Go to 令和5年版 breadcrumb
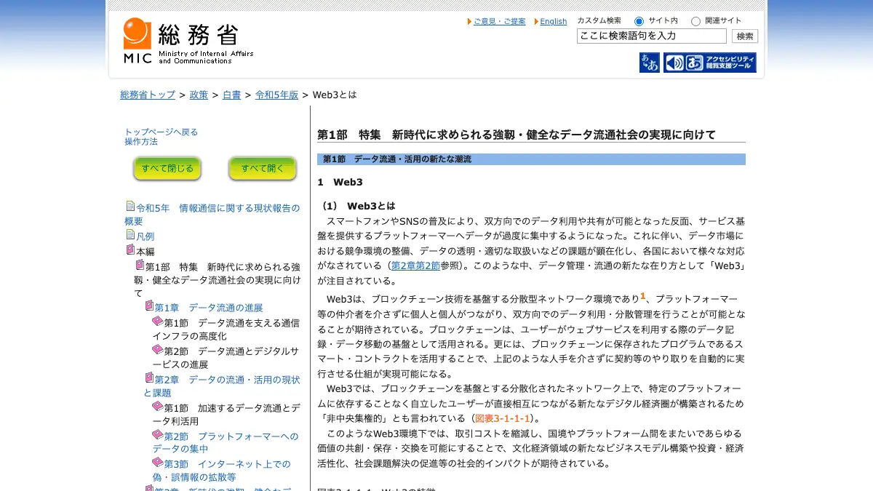 click(276, 95)
